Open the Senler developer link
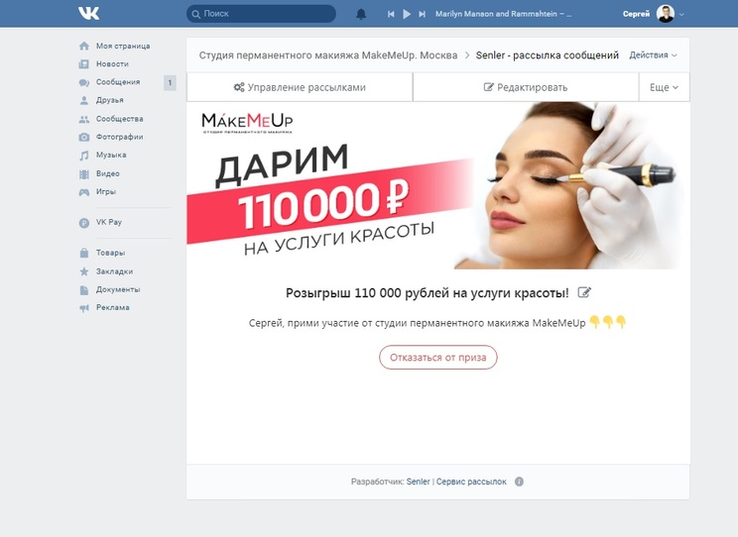Screen dimensions: 738x537 [x=418, y=482]
